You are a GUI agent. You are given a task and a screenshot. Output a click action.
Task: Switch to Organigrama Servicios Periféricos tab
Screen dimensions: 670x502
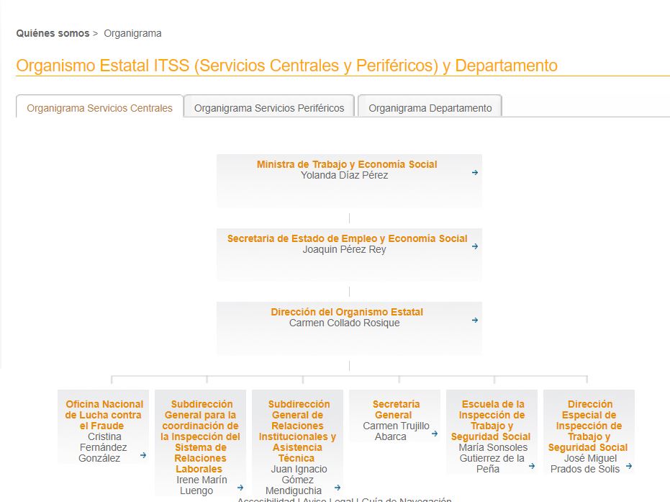pyautogui.click(x=269, y=108)
